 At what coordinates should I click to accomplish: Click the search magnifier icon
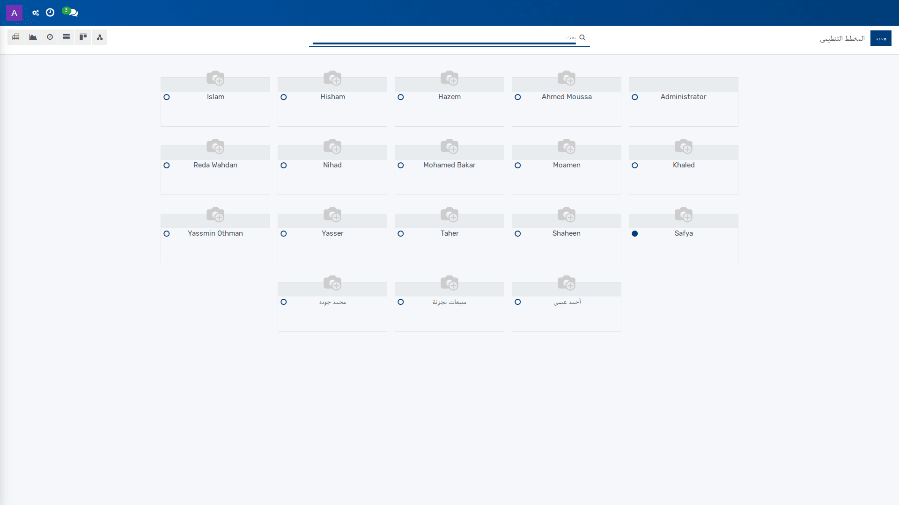coord(582,37)
